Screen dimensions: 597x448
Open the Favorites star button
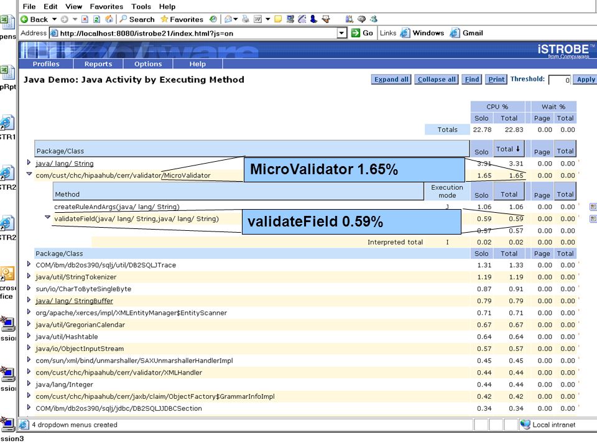click(182, 19)
